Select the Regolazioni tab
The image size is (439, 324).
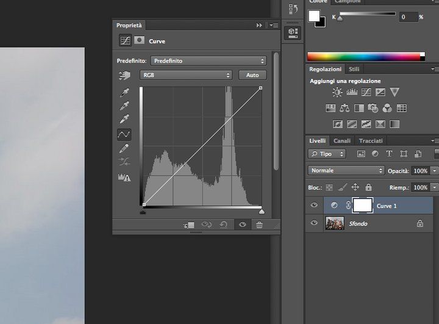click(325, 69)
